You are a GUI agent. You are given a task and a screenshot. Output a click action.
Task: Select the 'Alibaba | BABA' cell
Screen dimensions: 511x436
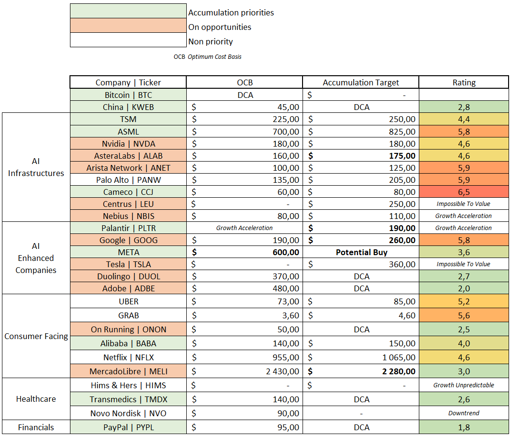click(x=128, y=343)
